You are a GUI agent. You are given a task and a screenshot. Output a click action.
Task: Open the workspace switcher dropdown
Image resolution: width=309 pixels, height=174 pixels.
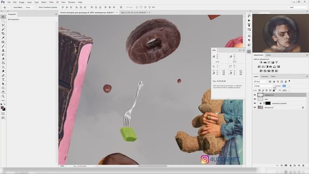pos(298,7)
